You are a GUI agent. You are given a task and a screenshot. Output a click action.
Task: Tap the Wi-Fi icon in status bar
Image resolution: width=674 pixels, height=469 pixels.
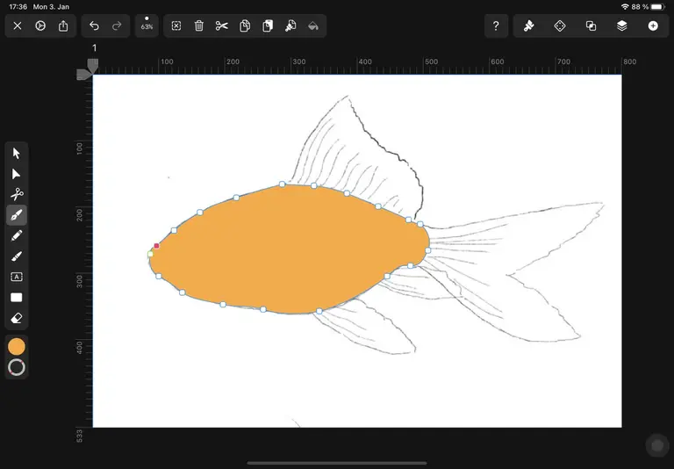(625, 7)
